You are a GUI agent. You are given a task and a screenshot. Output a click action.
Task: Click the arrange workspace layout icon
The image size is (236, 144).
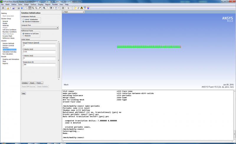point(51,8)
